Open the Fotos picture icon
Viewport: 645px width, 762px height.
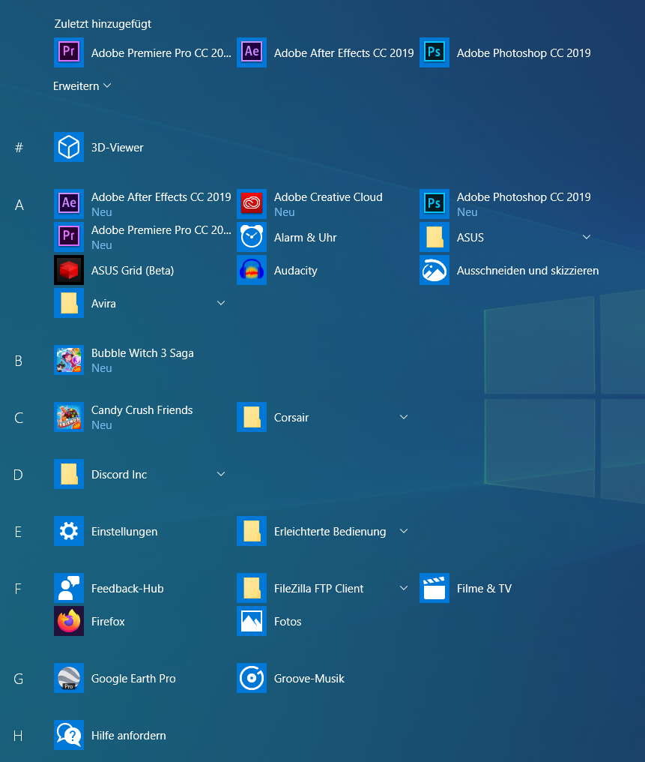[252, 621]
